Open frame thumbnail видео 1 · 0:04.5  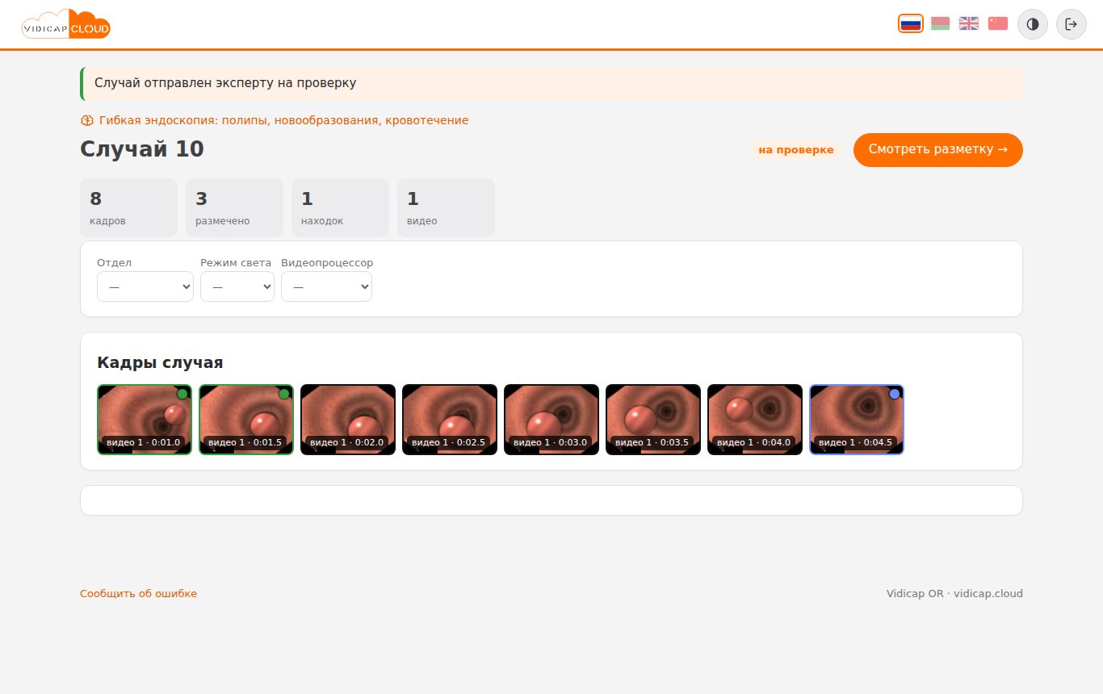point(857,420)
